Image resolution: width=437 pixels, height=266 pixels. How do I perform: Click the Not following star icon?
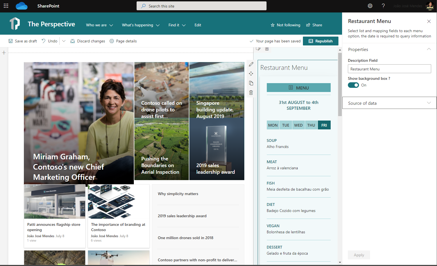coord(273,25)
